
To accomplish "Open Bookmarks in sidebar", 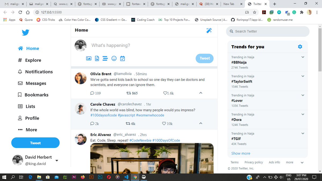I will coord(33,95).
